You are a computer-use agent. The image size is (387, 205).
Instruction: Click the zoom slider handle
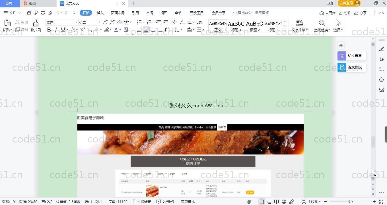pyautogui.click(x=351, y=202)
